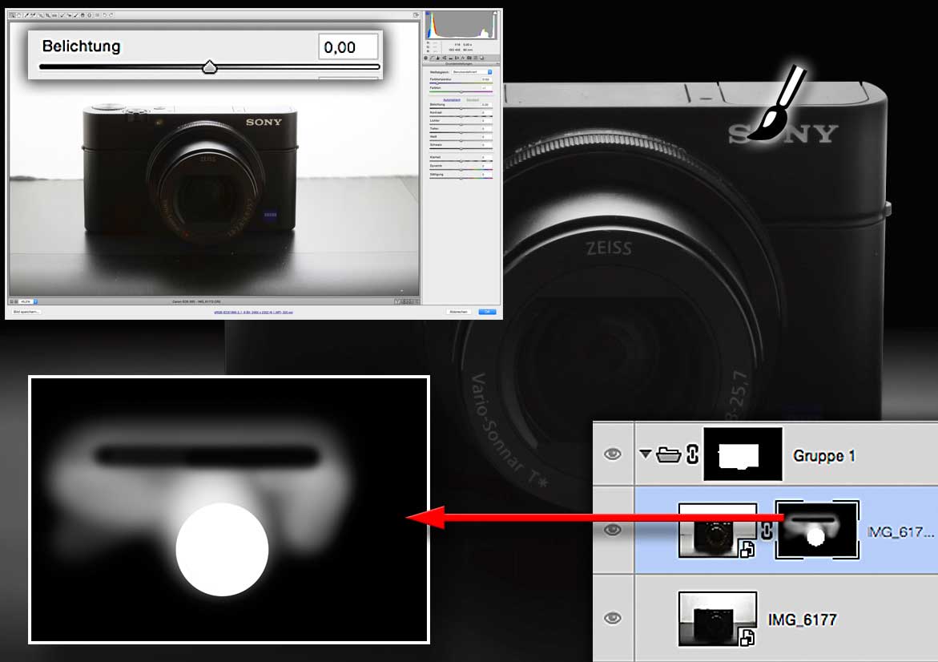Screen dimensions: 938x662
Task: Open the Basic panel tab icon
Action: [x=426, y=58]
